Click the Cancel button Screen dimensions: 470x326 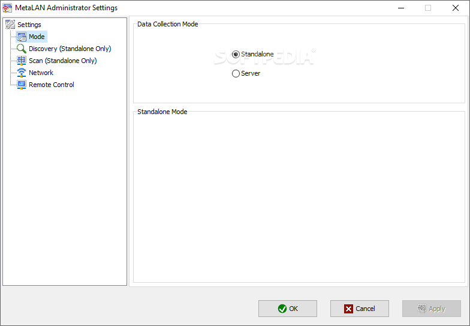click(360, 309)
